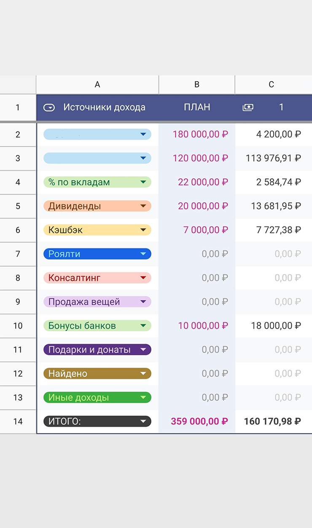The width and height of the screenshot is (312, 528).
Task: Open the dropdown arrow on % по вкладам
Action: click(143, 182)
